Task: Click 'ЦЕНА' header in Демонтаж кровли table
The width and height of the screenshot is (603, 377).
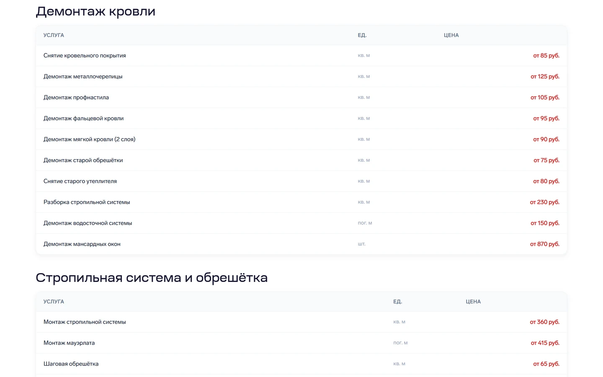Action: pyautogui.click(x=451, y=35)
